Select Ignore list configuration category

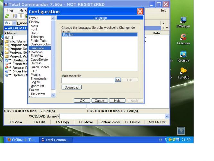(37, 86)
